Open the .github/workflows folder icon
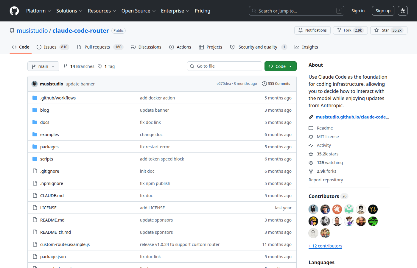The image size is (417, 268). click(x=35, y=98)
